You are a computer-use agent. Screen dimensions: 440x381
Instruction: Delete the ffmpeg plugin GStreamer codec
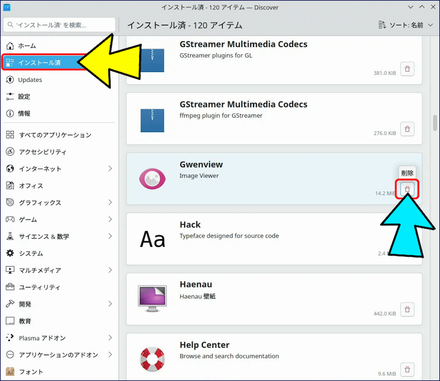coord(407,129)
